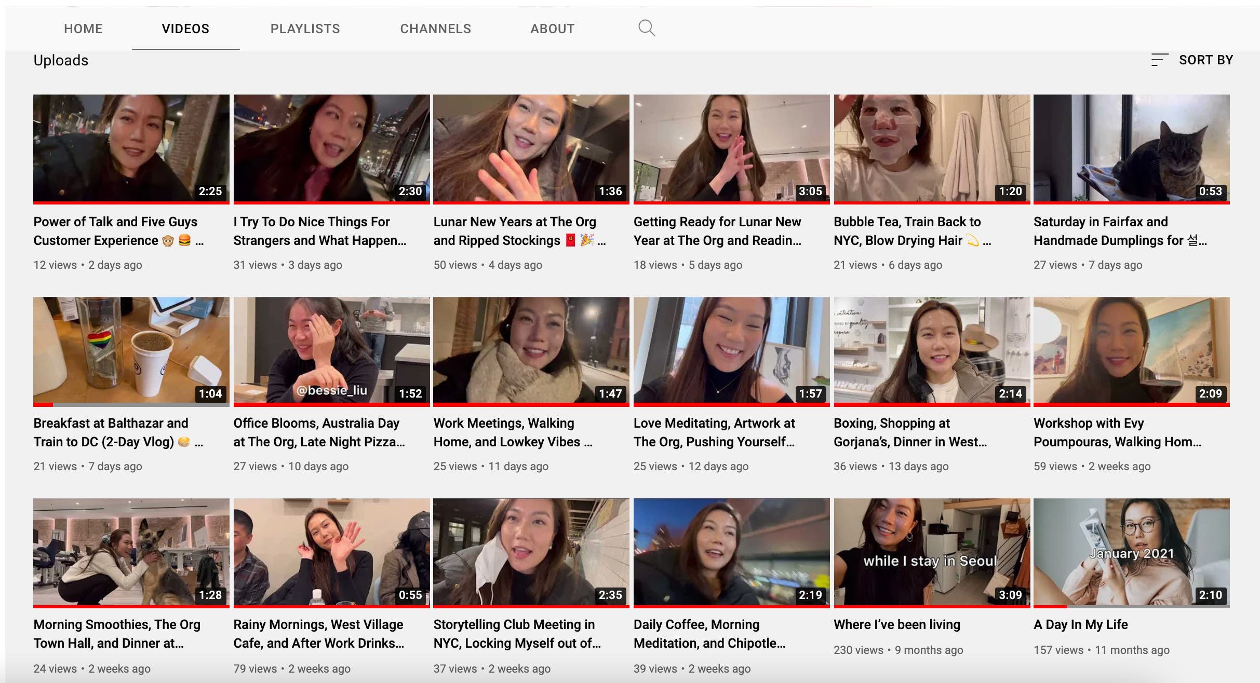Open the Sort By dropdown
Screen dimensions: 1260x683
pyautogui.click(x=1192, y=60)
